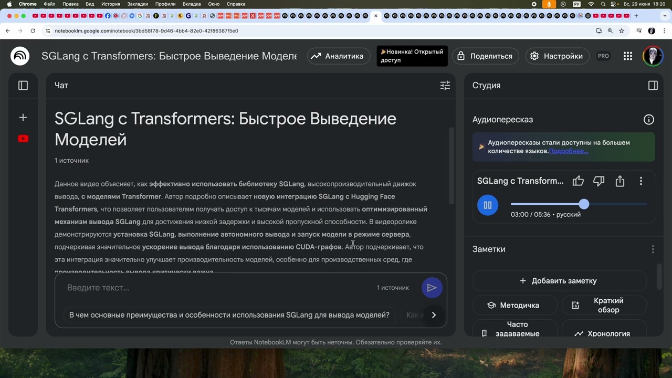Open Google apps grid icon
This screenshot has width=672, height=378.
[x=628, y=56]
